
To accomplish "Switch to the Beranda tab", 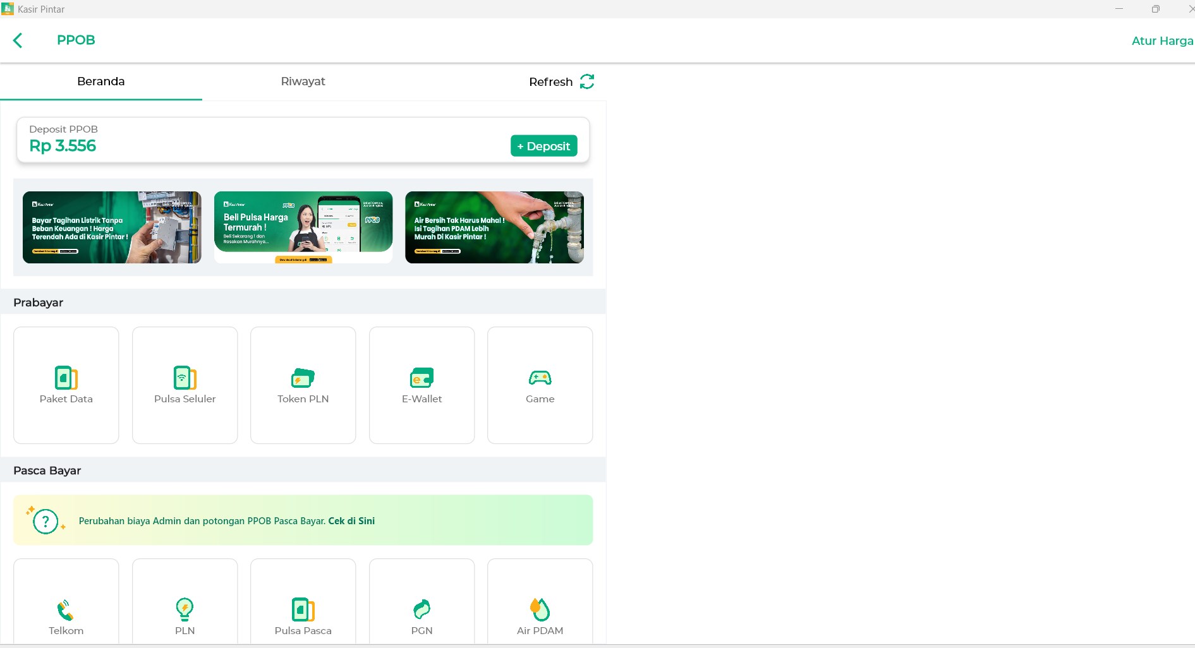I will point(101,81).
